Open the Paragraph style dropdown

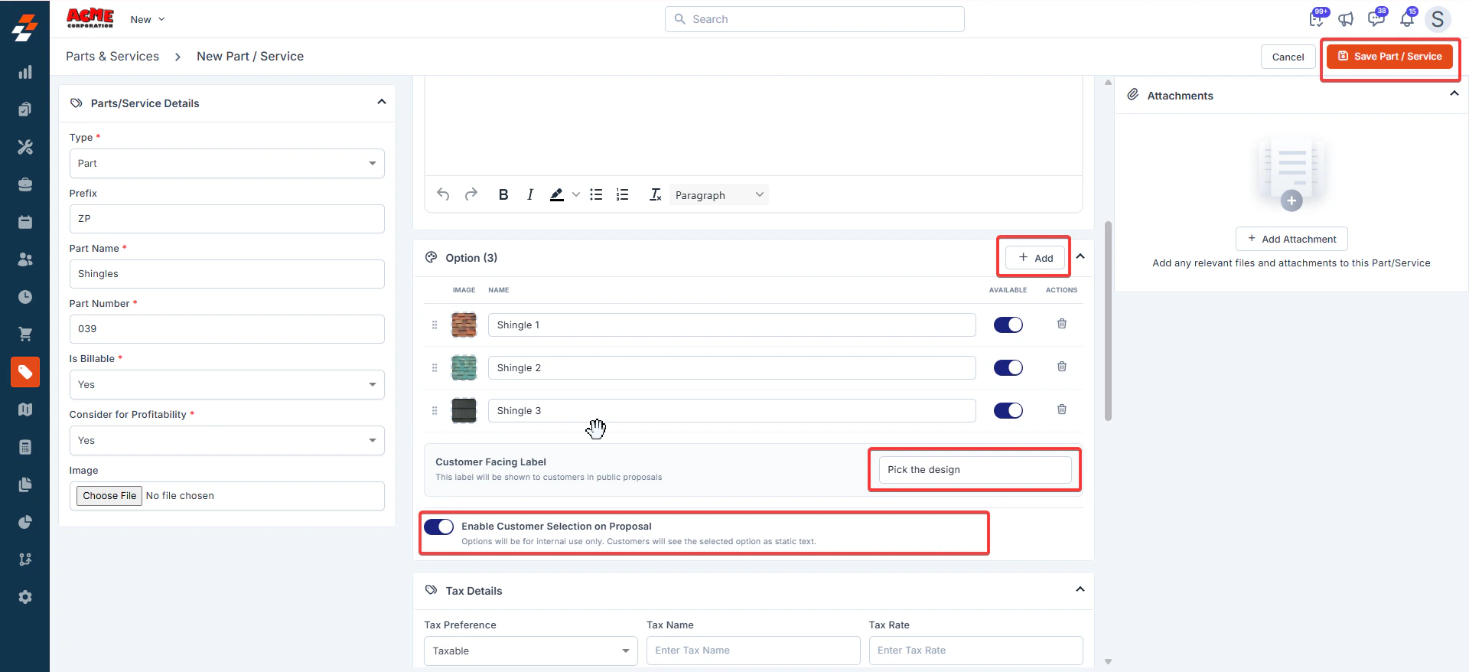click(718, 194)
